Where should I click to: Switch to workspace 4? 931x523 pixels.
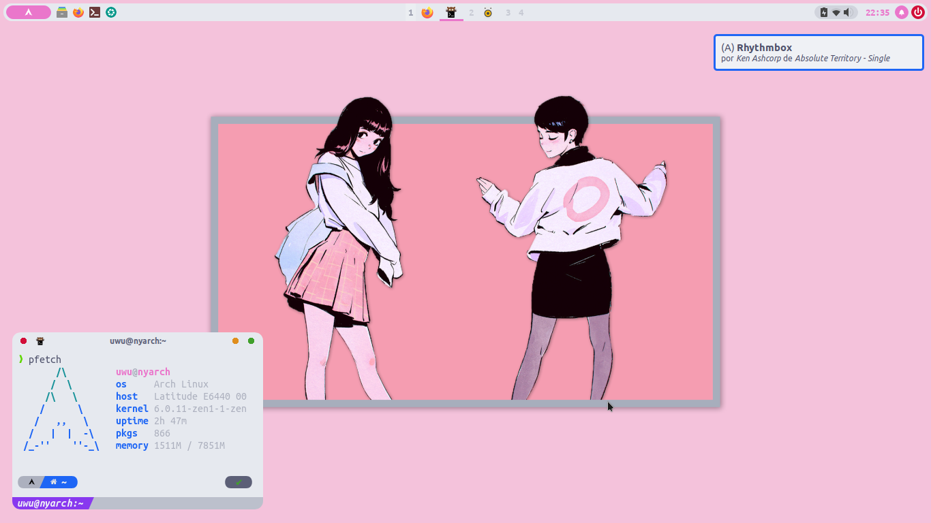pos(521,12)
